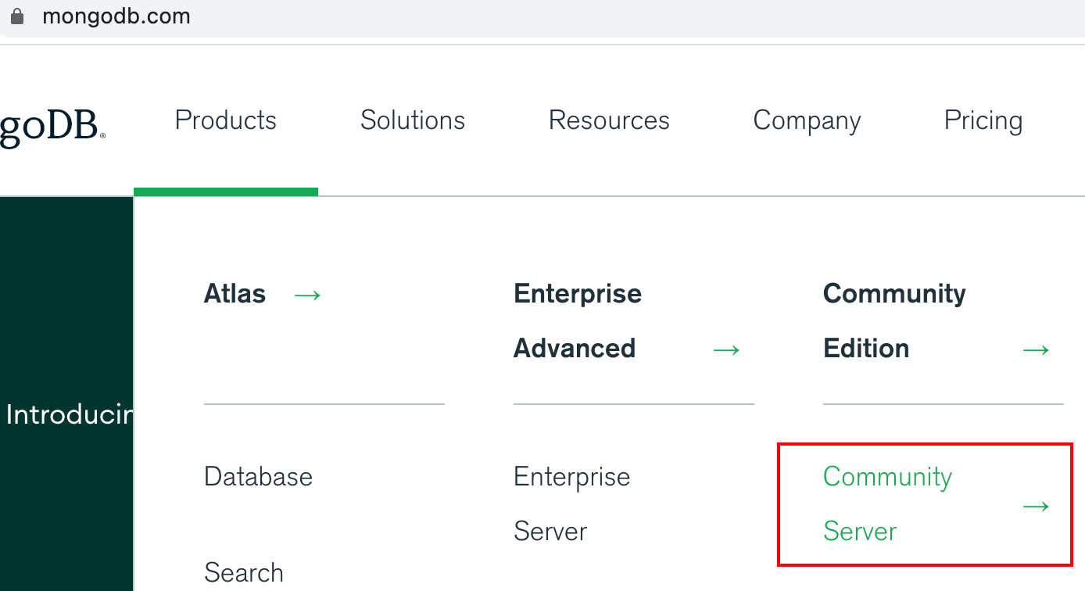Image resolution: width=1085 pixels, height=591 pixels.
Task: Open the Solutions menu
Action: tap(413, 120)
